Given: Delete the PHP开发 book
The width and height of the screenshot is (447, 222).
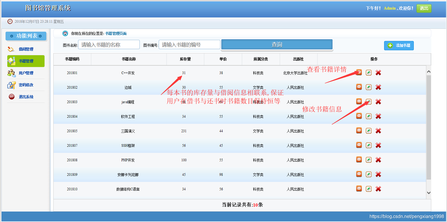Looking at the screenshot, I should tap(378, 160).
